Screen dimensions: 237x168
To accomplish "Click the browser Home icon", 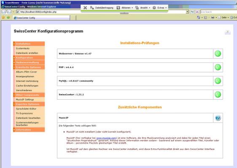I will pos(199,18).
